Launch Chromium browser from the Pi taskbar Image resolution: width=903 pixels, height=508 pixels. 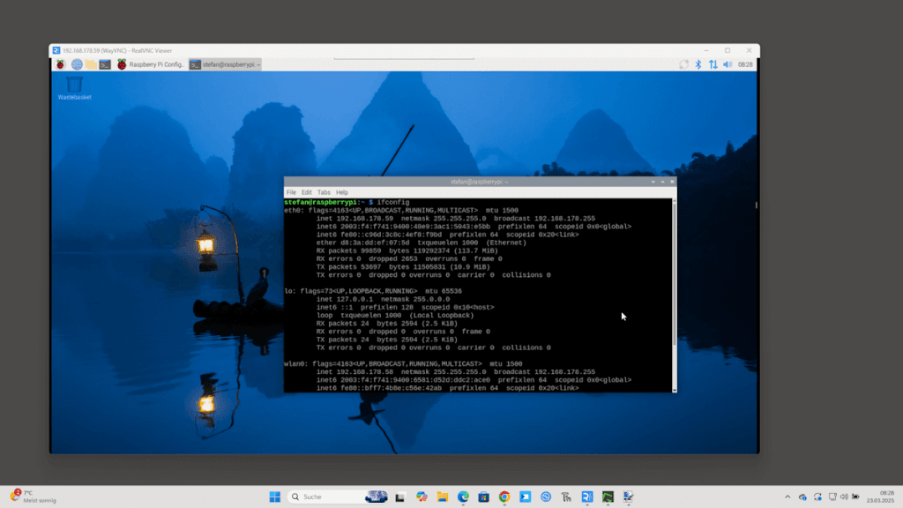pyautogui.click(x=76, y=64)
